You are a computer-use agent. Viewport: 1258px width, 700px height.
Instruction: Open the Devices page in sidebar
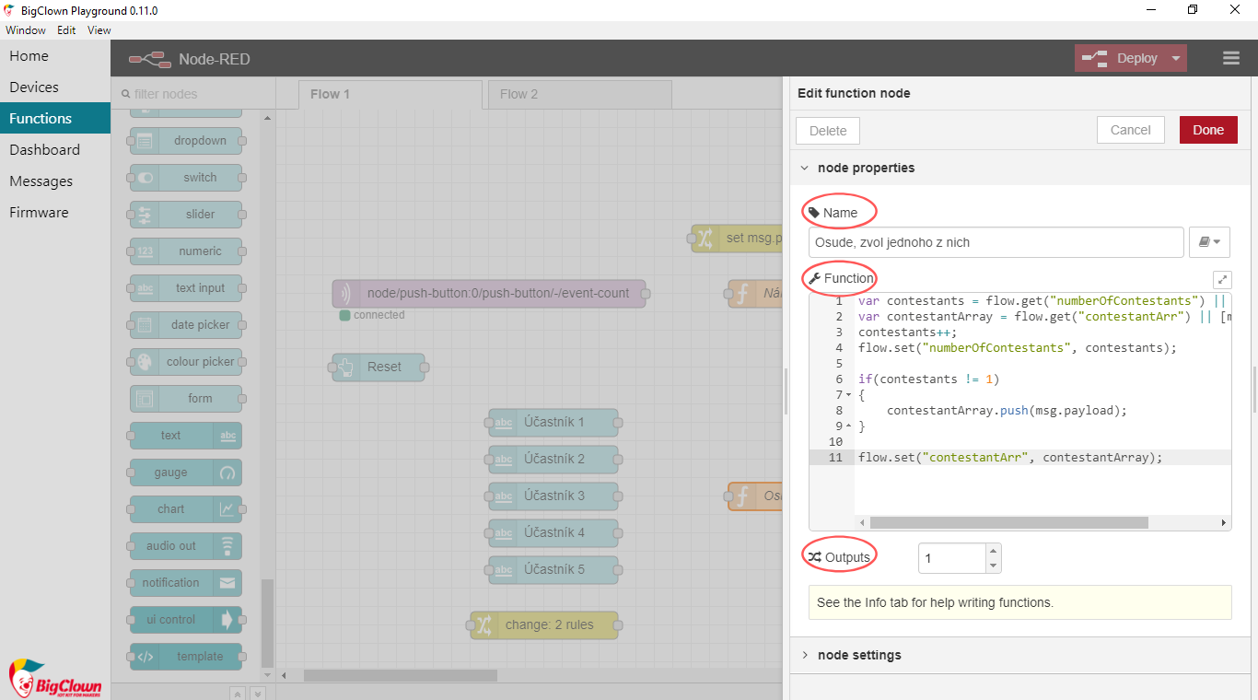(55, 87)
